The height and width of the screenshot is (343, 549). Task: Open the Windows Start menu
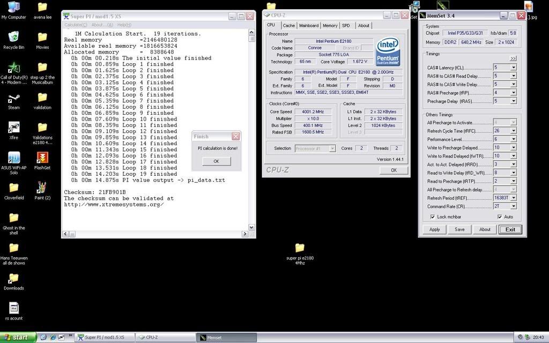[18, 338]
